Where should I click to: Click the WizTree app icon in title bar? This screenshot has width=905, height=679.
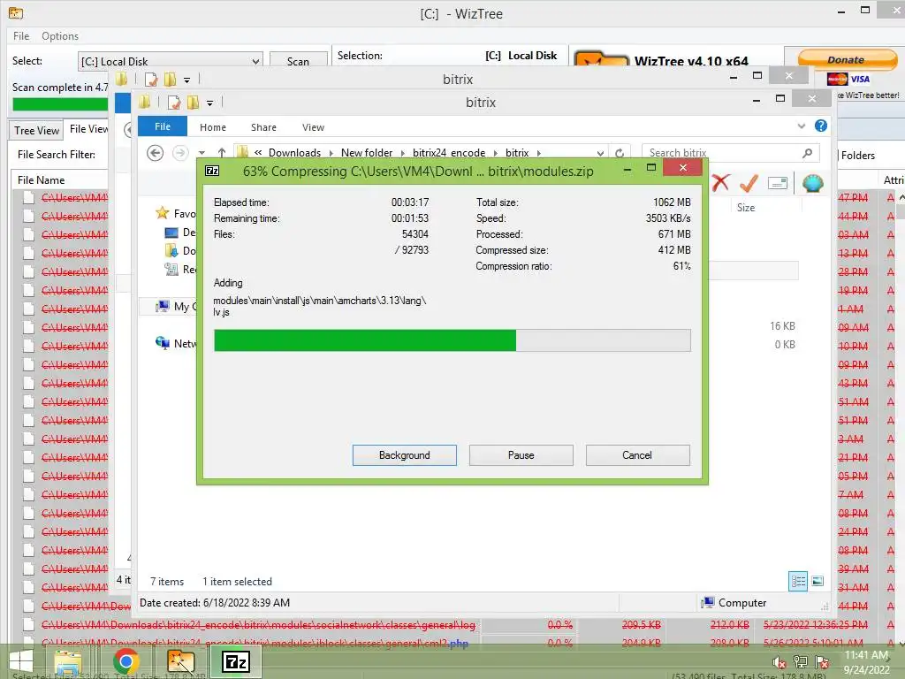[16, 12]
